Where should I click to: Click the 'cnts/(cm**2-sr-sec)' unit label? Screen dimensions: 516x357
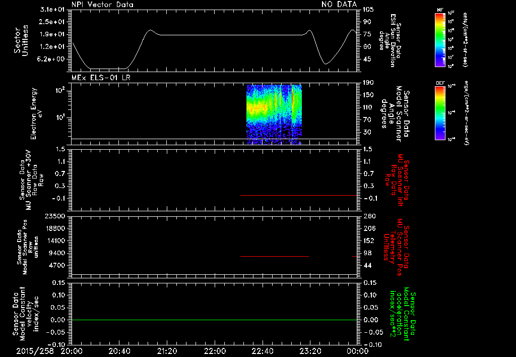(465, 40)
